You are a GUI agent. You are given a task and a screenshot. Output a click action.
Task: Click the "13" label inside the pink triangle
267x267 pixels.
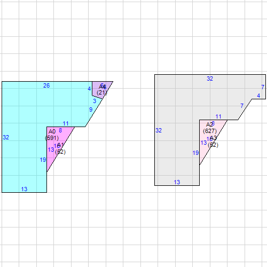click(203, 143)
